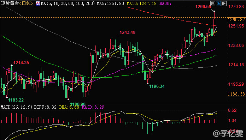
Task: Click the MA(5,10,30,60,100,200) parameters label
Action: point(68,4)
